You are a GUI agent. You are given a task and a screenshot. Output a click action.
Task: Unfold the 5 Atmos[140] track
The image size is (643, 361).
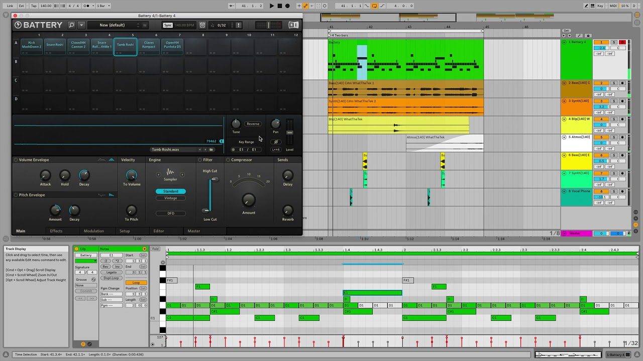coord(564,137)
